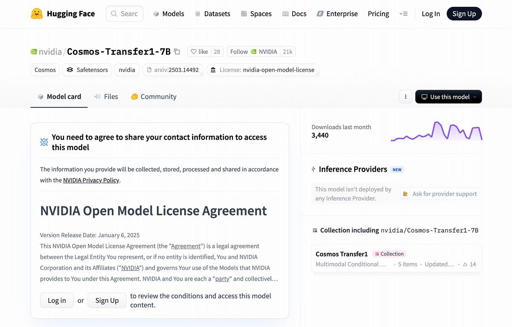This screenshot has width=512, height=327.
Task: Open Spaces in the top navigation
Action: pyautogui.click(x=256, y=14)
